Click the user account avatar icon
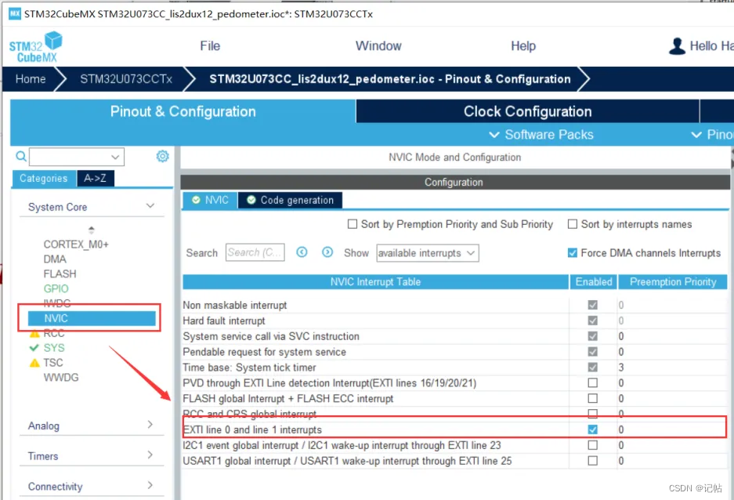 (677, 46)
